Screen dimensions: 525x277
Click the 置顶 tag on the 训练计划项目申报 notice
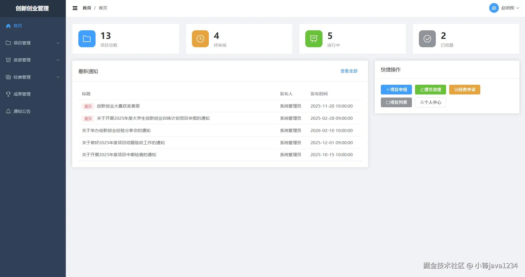(88, 119)
